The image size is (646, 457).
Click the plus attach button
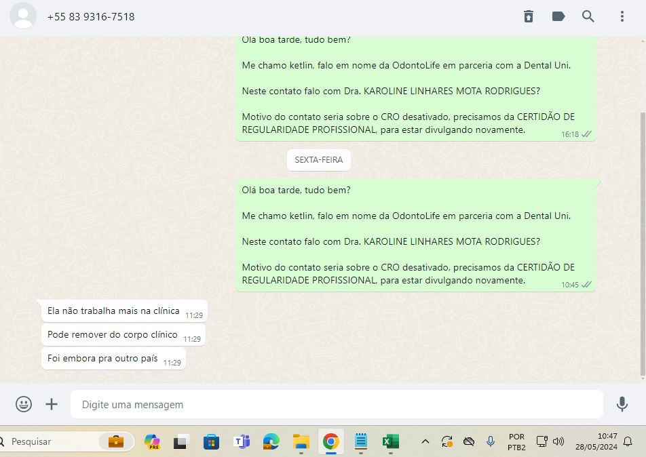click(52, 404)
